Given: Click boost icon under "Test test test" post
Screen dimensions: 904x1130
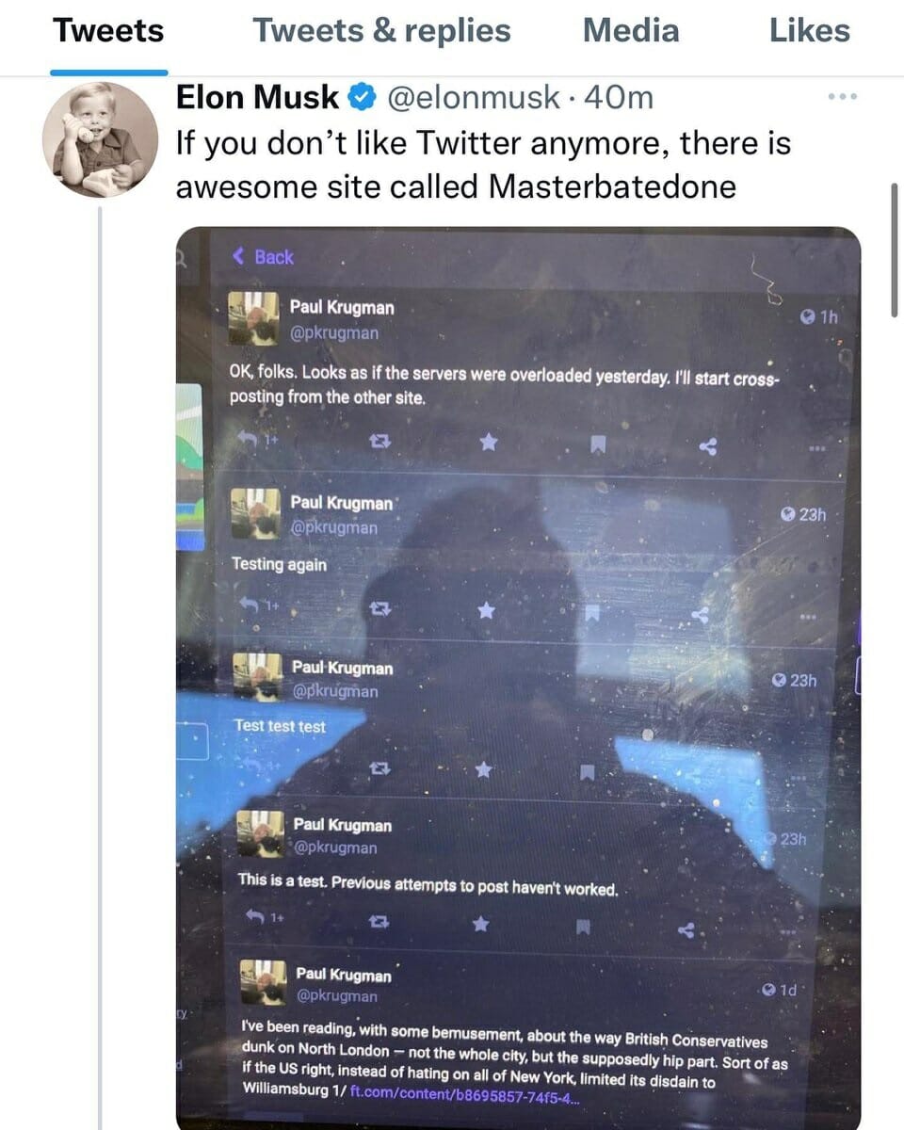Looking at the screenshot, I should 379,769.
